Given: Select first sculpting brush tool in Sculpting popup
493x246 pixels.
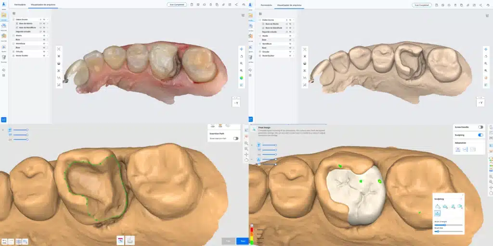Looking at the screenshot, I should pyautogui.click(x=438, y=206).
